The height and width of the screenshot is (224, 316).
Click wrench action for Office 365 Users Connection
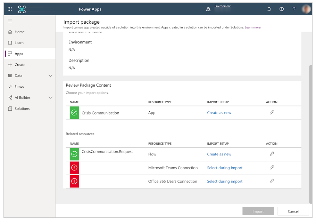pos(272,181)
